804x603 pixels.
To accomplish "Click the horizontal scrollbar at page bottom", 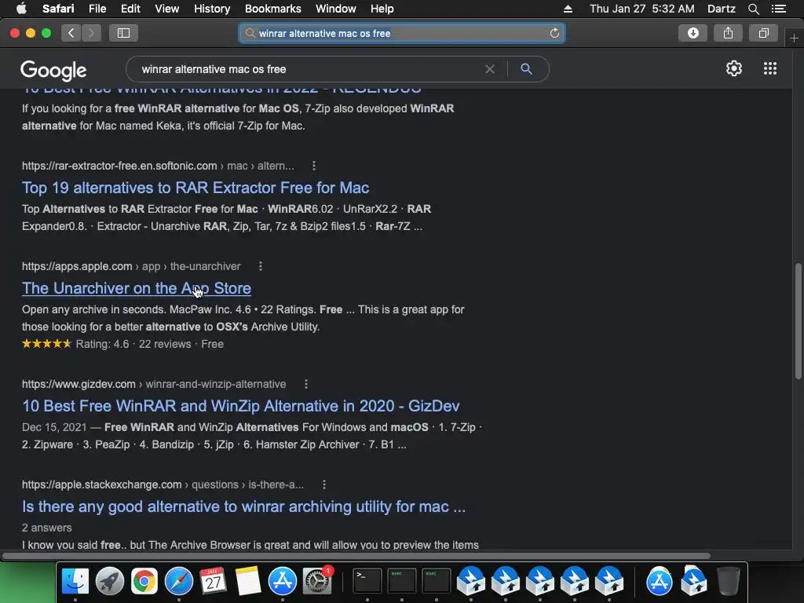I will 356,556.
